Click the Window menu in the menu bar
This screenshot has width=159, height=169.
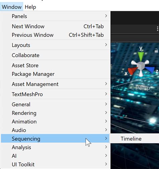tap(12, 7)
